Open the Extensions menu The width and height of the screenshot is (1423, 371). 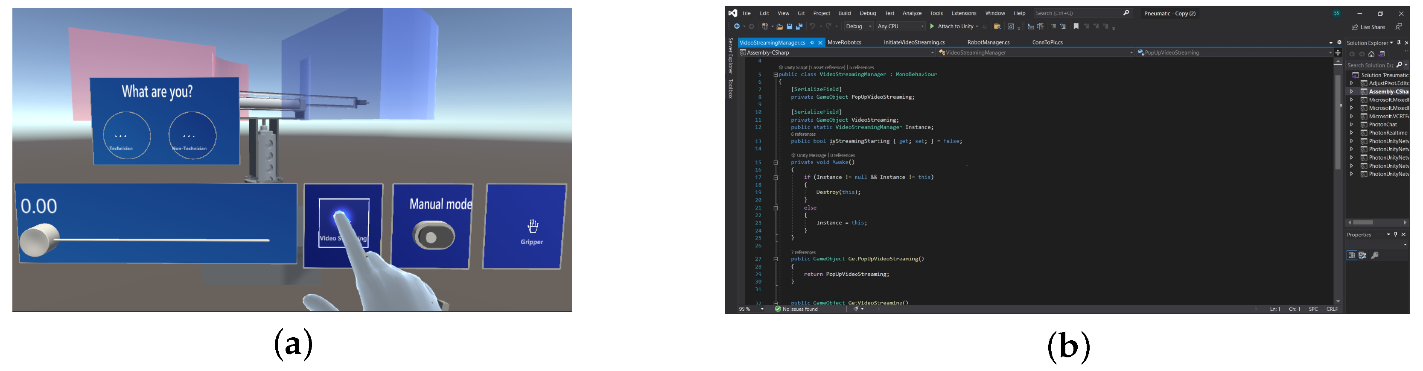tap(963, 13)
